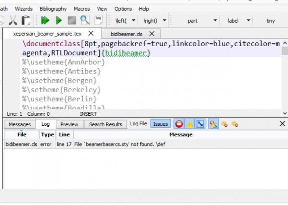
Task: Expand the 'label' reference dropdown
Action: [248, 21]
